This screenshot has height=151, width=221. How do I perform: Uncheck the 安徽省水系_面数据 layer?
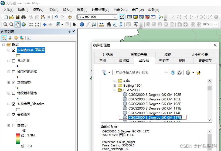(x=14, y=50)
